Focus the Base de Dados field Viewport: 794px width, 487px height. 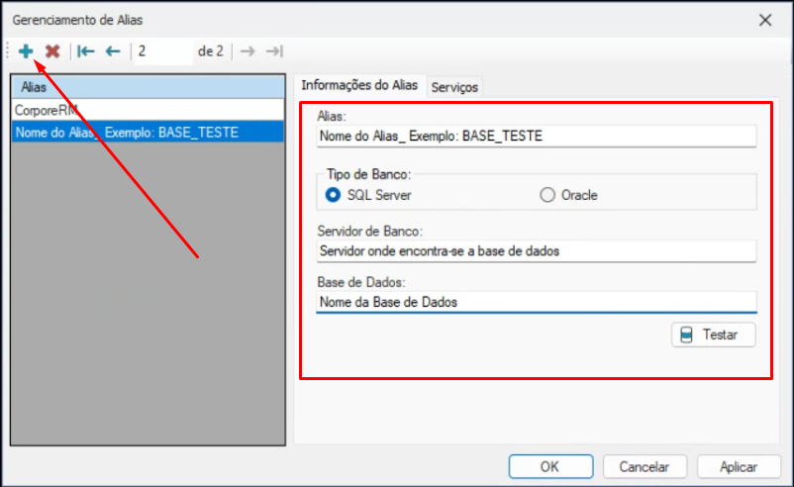pyautogui.click(x=537, y=302)
